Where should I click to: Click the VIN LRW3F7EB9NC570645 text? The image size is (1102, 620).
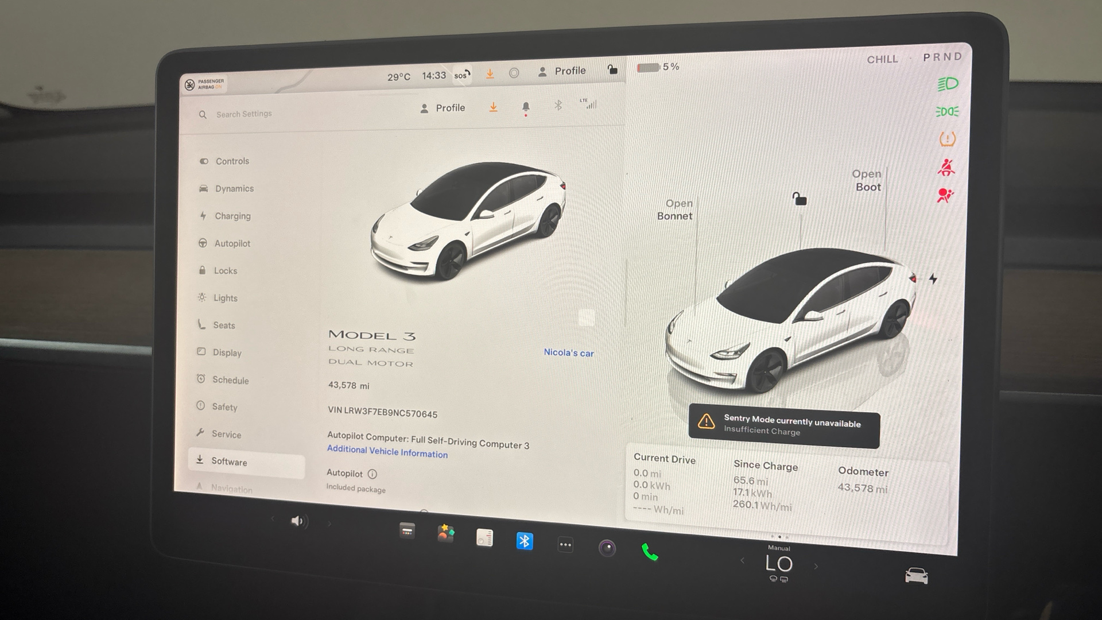(382, 412)
